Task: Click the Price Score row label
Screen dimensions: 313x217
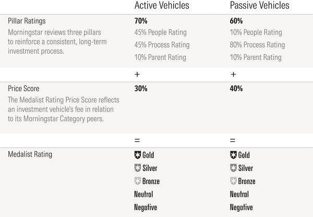Action: (x=23, y=89)
